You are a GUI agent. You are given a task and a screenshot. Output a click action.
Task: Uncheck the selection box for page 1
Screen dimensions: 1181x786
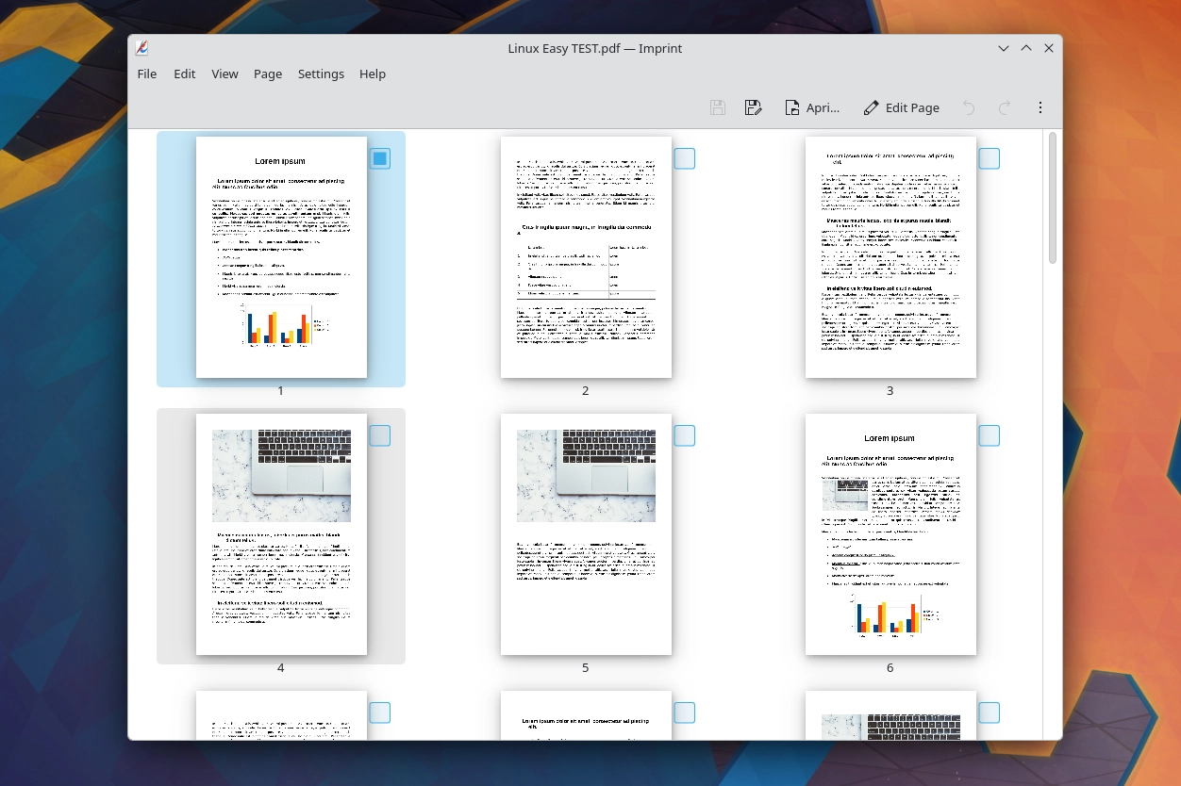click(x=380, y=158)
